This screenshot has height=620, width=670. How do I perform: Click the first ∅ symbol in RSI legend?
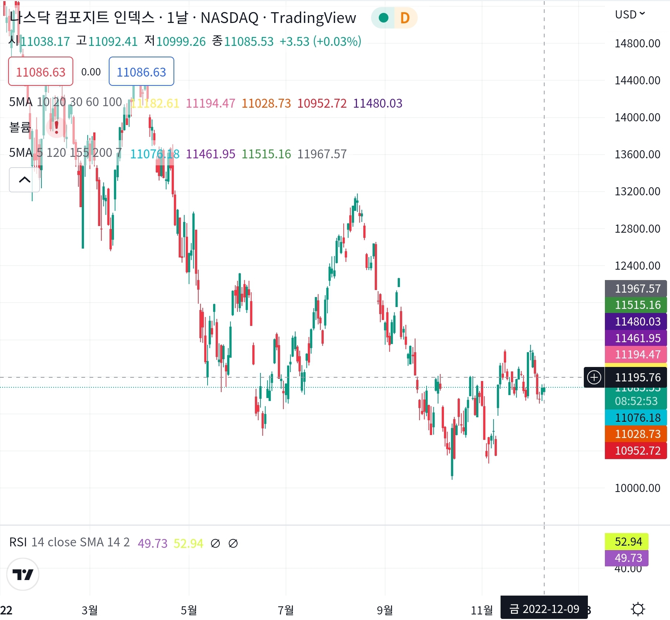(x=215, y=543)
